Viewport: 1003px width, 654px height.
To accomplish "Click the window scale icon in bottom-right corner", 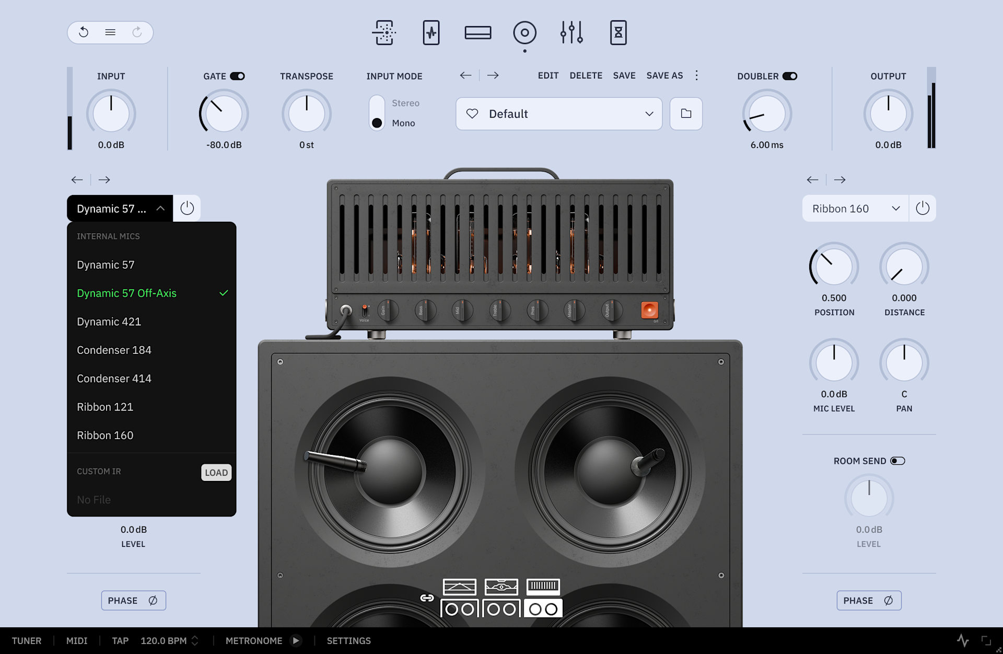I will (986, 640).
